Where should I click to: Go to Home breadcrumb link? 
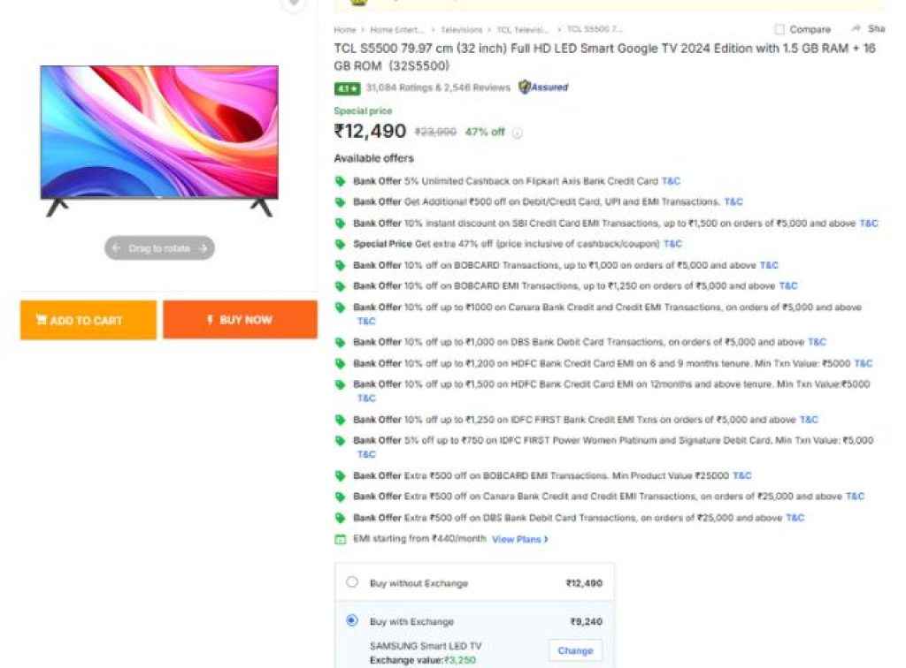pyautogui.click(x=344, y=30)
